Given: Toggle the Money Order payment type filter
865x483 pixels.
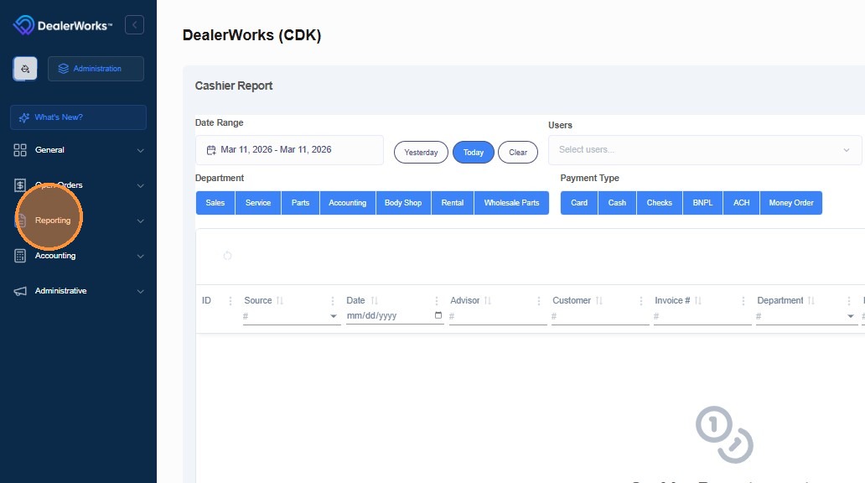Looking at the screenshot, I should click(791, 203).
